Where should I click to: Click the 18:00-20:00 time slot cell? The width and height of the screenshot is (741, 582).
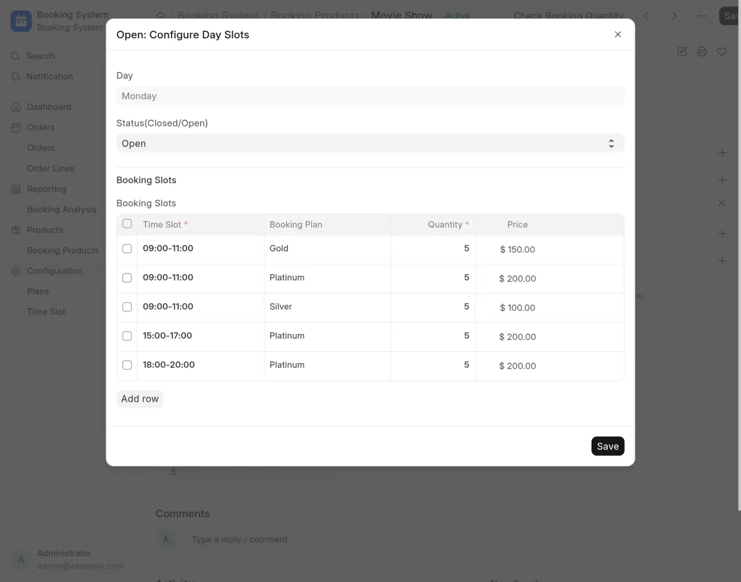pyautogui.click(x=201, y=365)
